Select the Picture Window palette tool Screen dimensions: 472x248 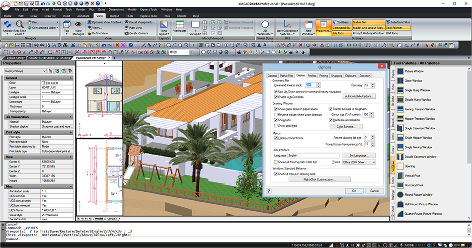coord(413,71)
